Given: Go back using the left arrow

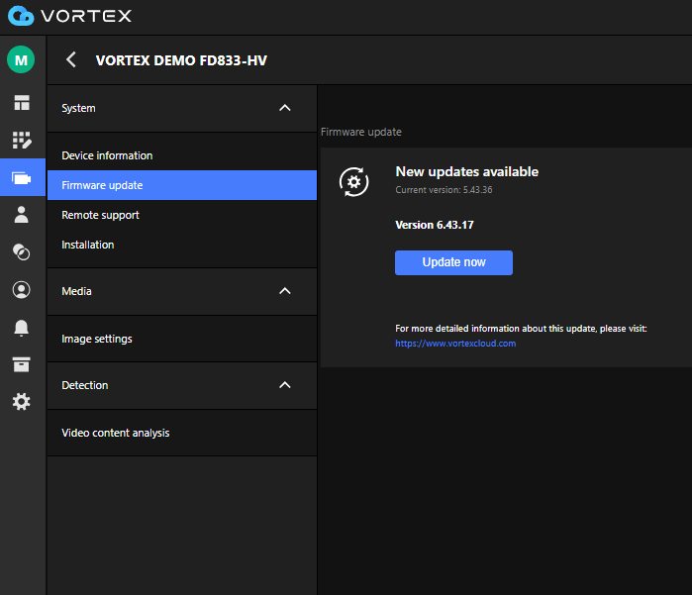Looking at the screenshot, I should (71, 59).
